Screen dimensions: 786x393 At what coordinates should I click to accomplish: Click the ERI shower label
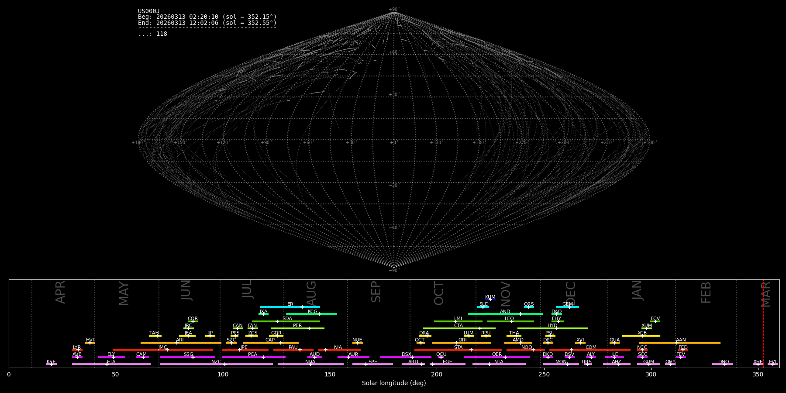pyautogui.click(x=291, y=304)
